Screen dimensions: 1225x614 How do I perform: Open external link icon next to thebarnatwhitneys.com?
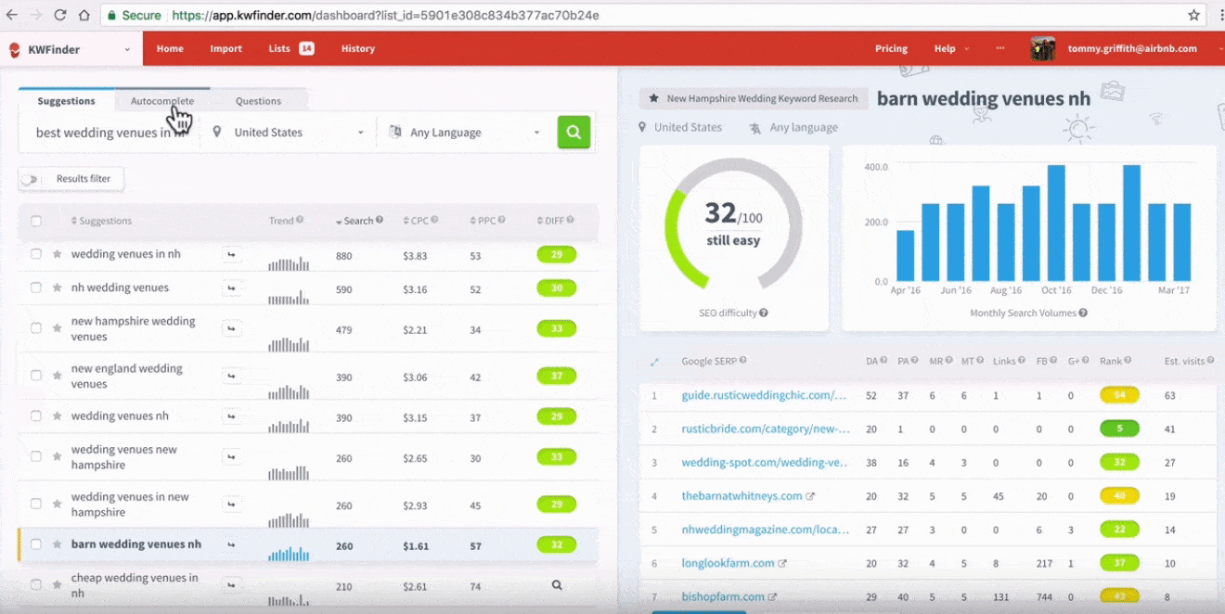[x=810, y=496]
